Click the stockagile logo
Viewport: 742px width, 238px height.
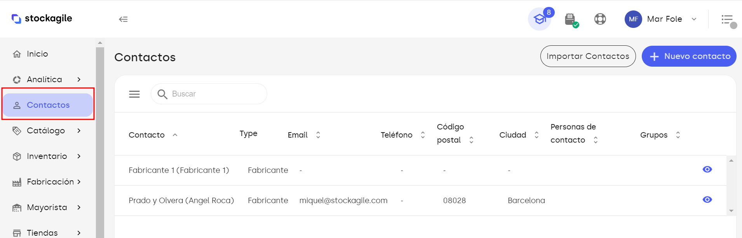tap(42, 19)
